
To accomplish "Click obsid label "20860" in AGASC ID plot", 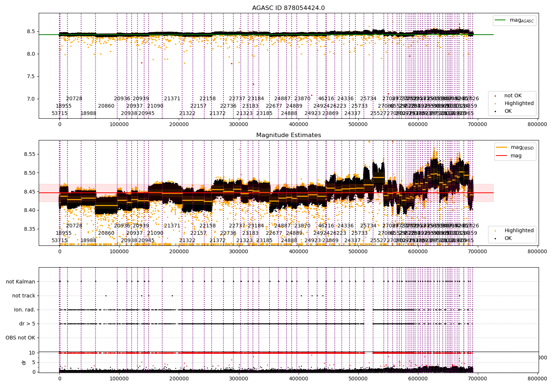I will tap(106, 106).
